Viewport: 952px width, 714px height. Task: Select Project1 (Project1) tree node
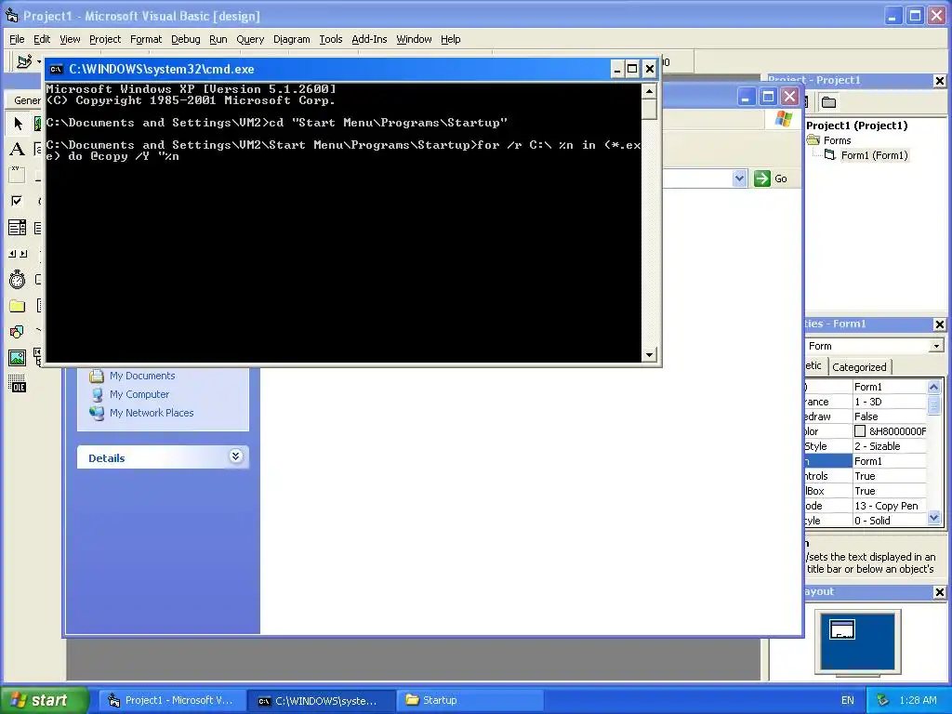click(856, 126)
